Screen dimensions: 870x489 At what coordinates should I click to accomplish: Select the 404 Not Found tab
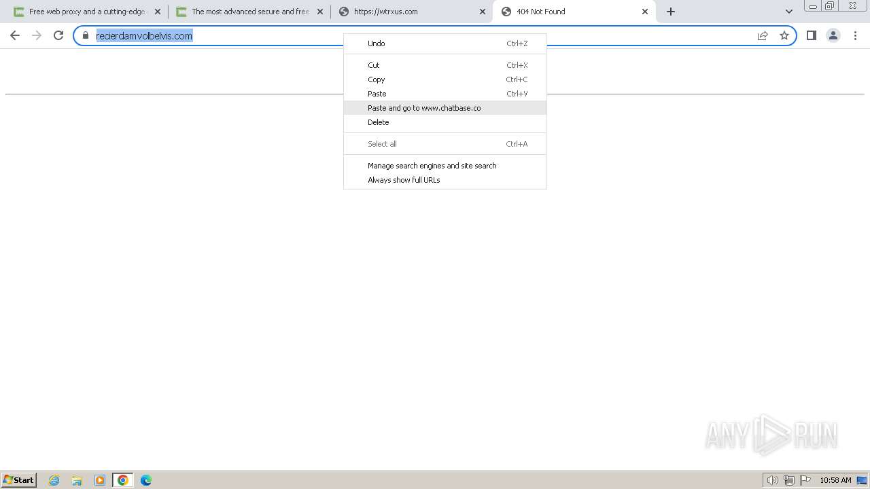574,12
